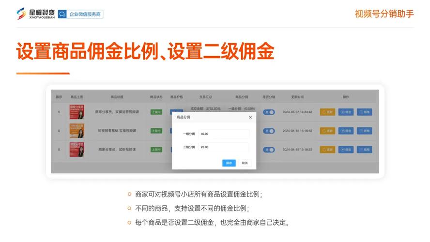The image size is (430, 242).
Task: Click the 商品分佣 dialog title
Action: [184, 117]
